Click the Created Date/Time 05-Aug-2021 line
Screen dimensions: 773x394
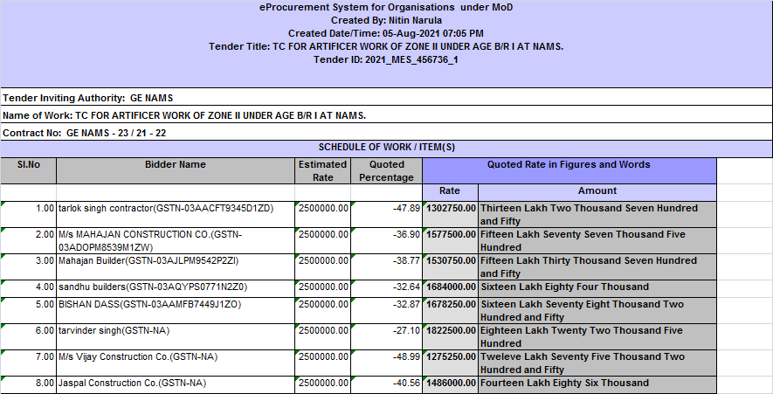pyautogui.click(x=386, y=33)
